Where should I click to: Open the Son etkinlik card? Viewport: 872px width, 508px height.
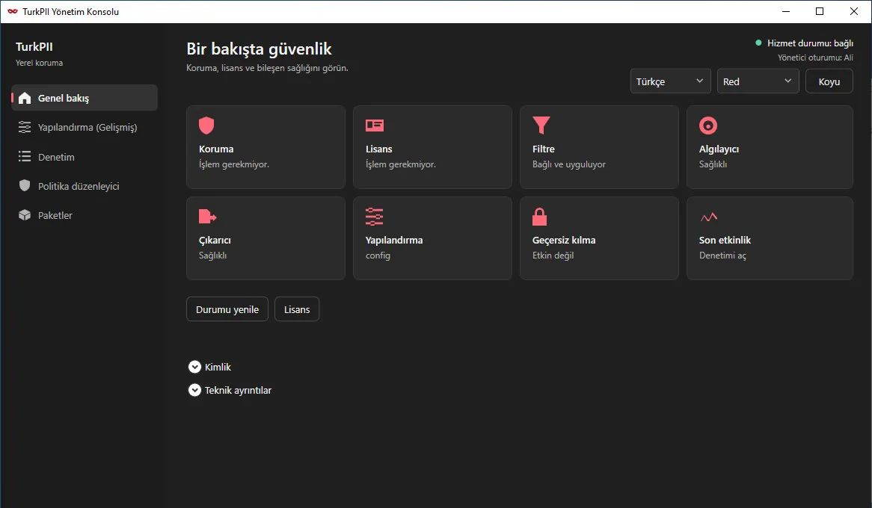click(770, 238)
